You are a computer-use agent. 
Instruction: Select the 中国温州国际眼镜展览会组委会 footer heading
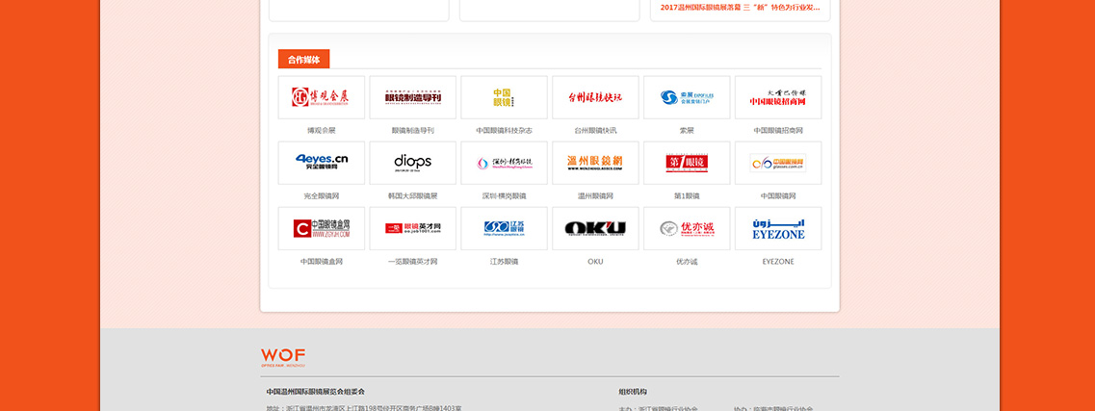[x=316, y=392]
